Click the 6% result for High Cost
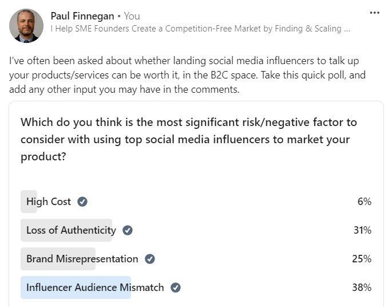 point(364,202)
